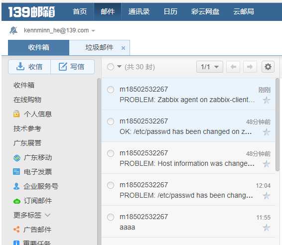Click the lock icon beside 个人信息
The width and height of the screenshot is (282, 245).
pos(16,114)
